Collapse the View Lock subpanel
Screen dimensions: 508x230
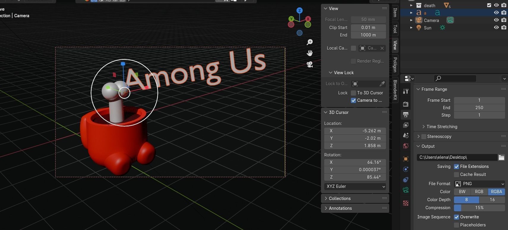(x=330, y=73)
